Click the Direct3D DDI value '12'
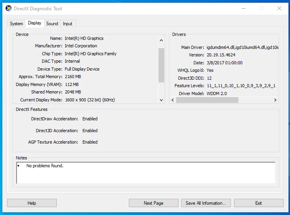 click(x=209, y=78)
